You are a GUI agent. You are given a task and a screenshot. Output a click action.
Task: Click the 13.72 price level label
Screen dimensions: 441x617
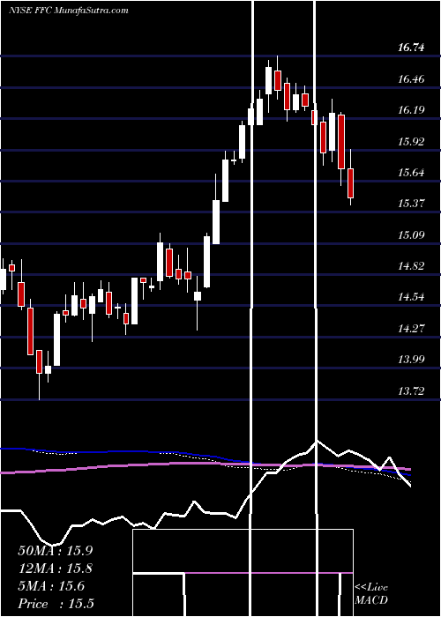pos(411,390)
